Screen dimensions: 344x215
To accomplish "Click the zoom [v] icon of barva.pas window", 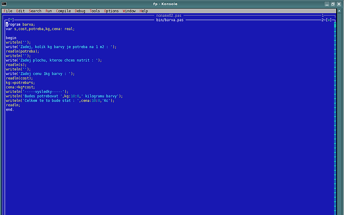I will (329, 20).
